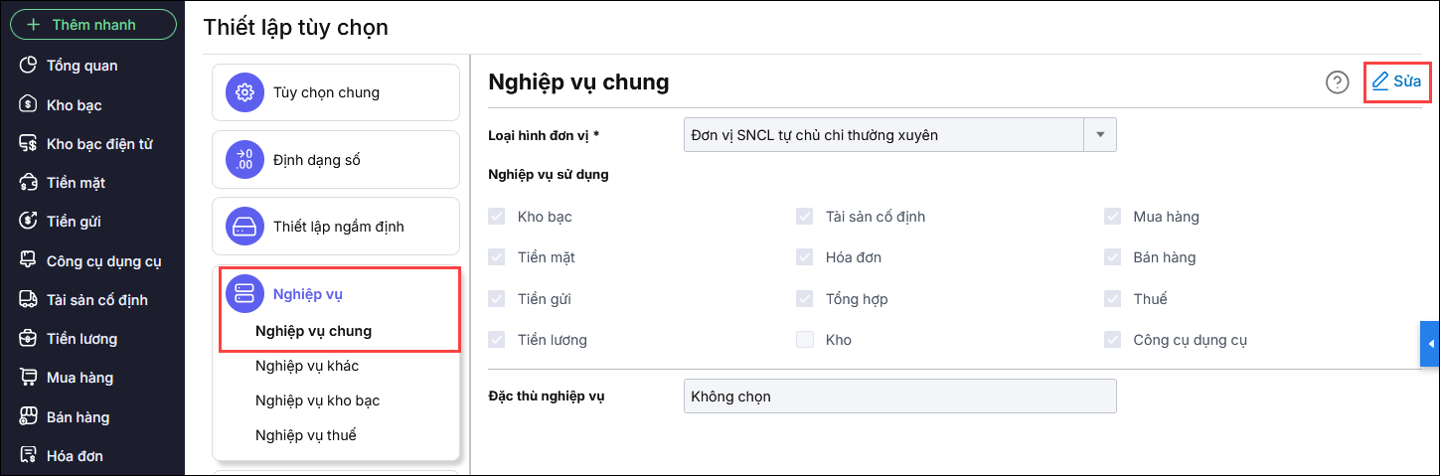Expand the blue right-side panel arrow

pyautogui.click(x=1430, y=344)
